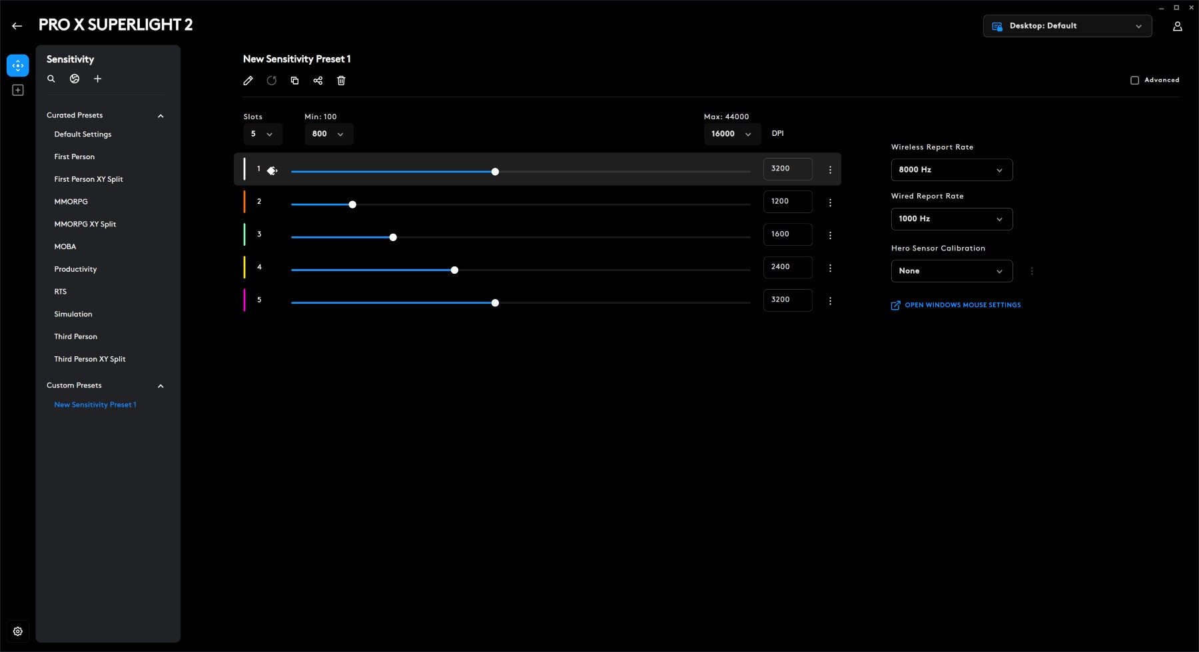Open the search icon in Sensitivity panel

coord(51,79)
